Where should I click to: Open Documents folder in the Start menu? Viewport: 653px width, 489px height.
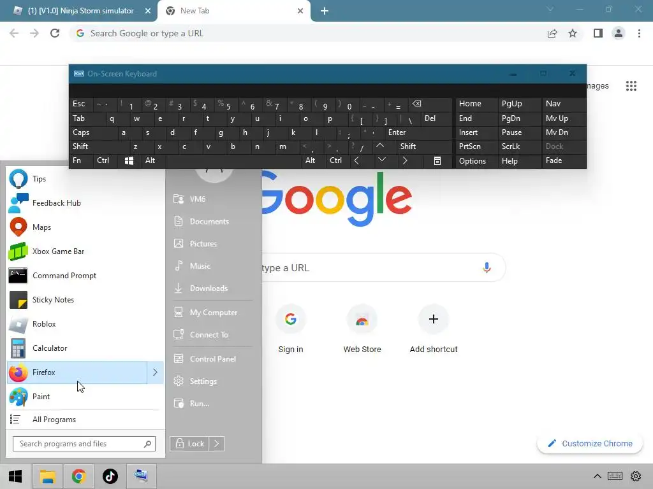tap(212, 221)
